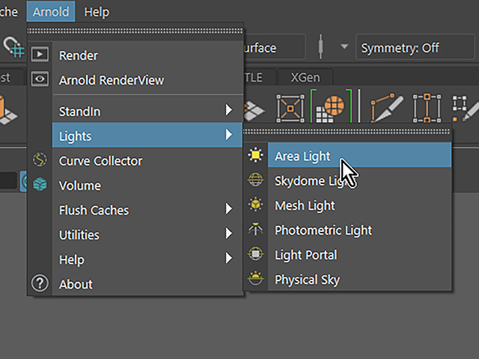This screenshot has width=479, height=359.
Task: Open Arnold RenderView from the menu
Action: pyautogui.click(x=147, y=80)
